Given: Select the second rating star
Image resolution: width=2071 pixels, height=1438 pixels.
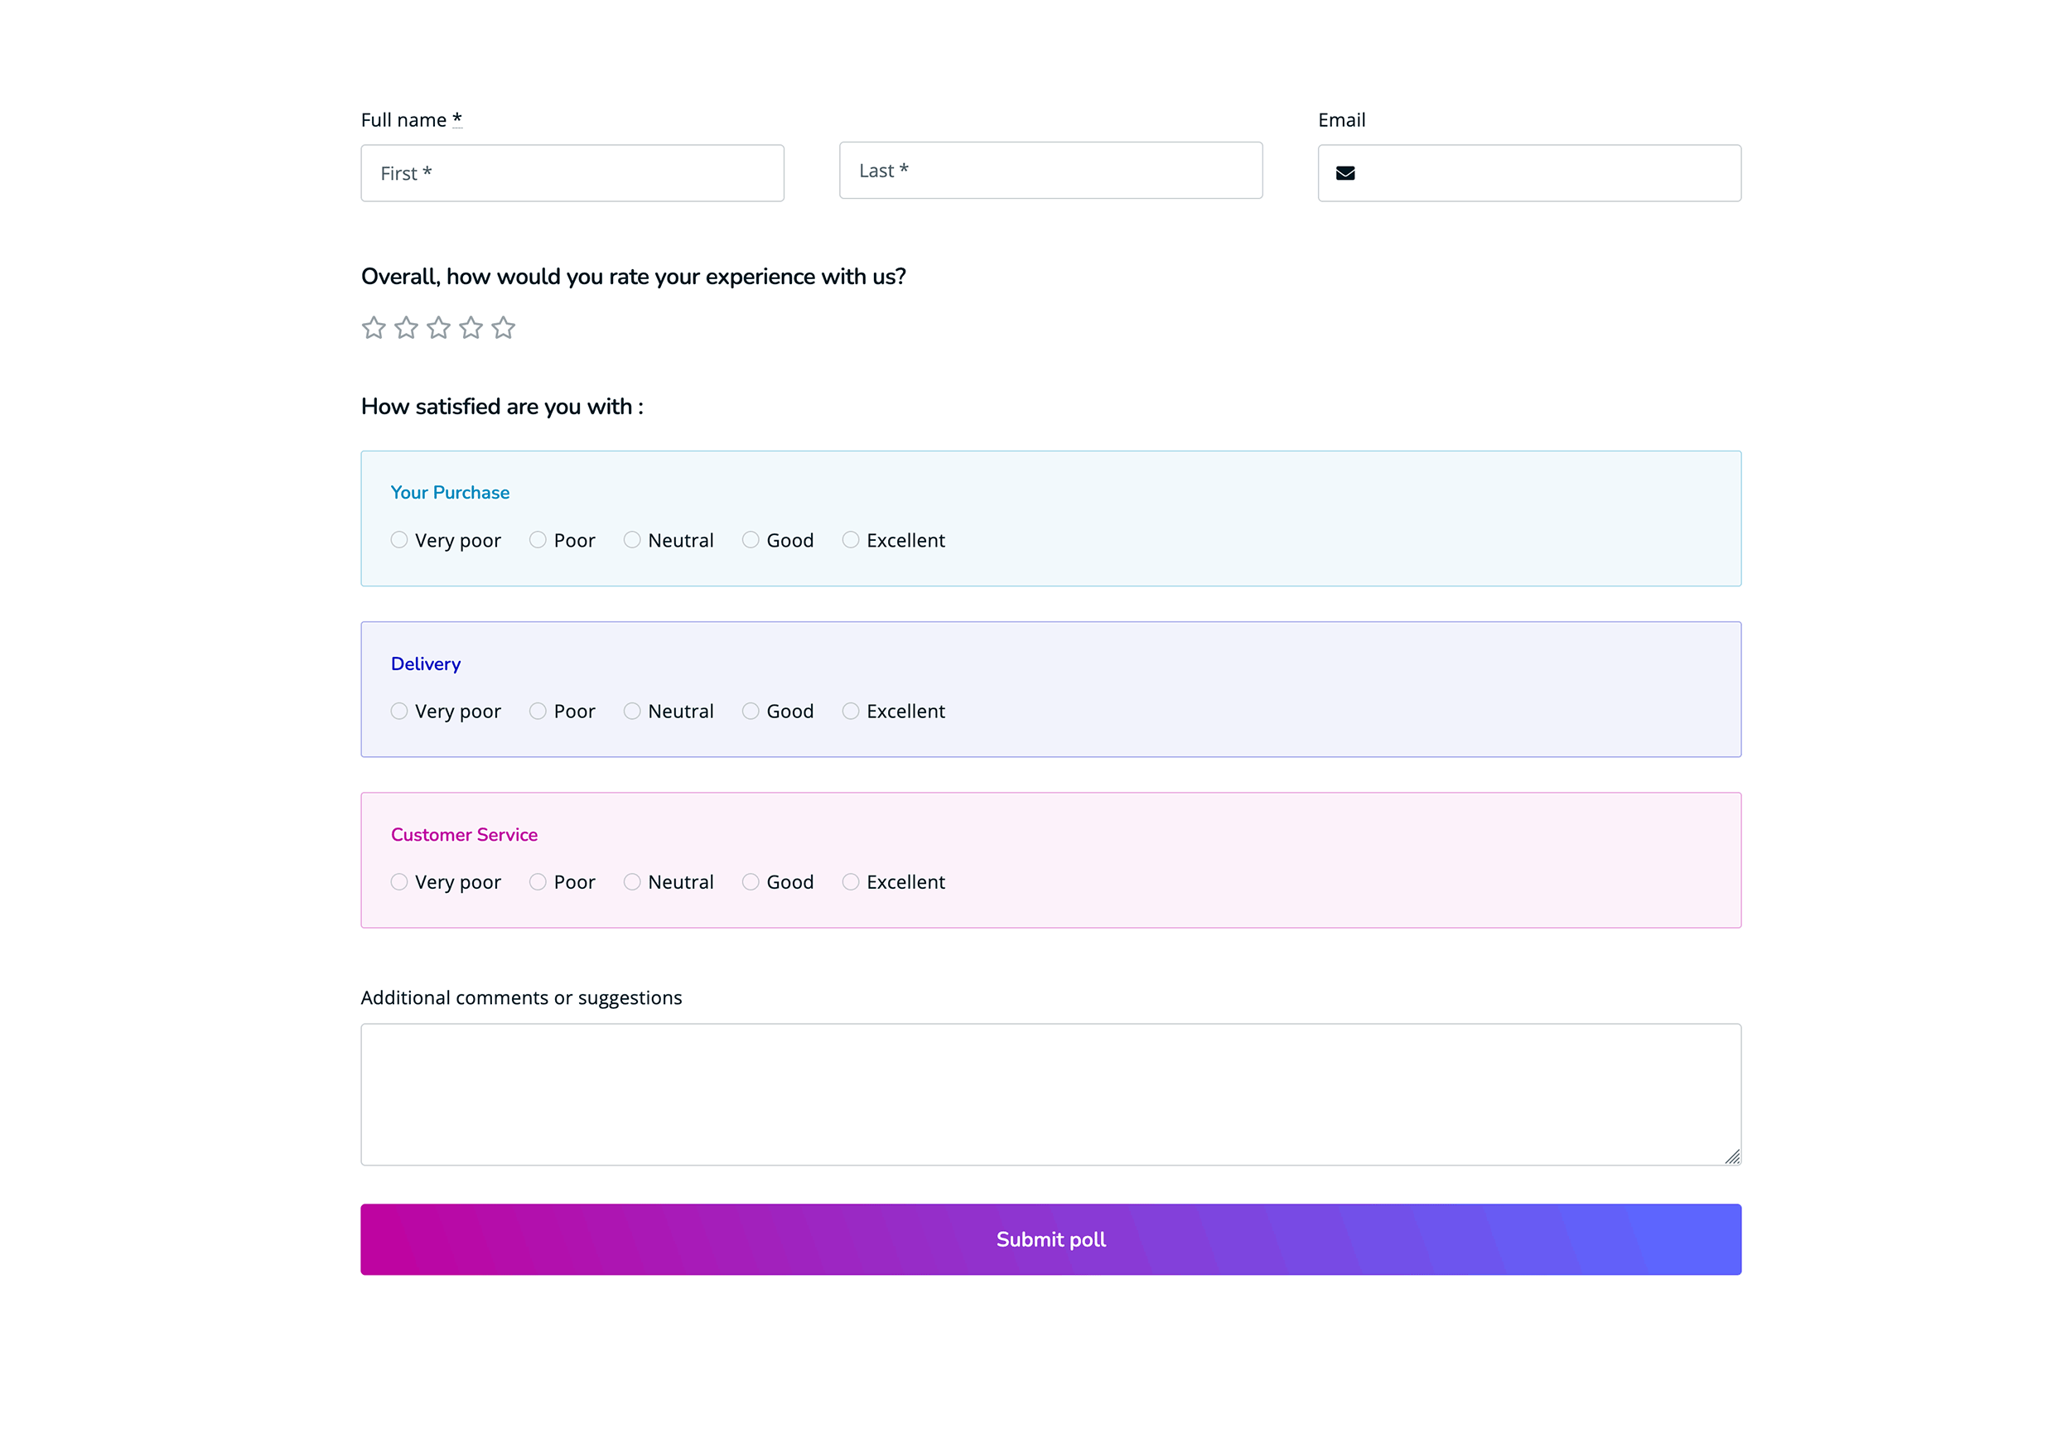Looking at the screenshot, I should point(405,327).
